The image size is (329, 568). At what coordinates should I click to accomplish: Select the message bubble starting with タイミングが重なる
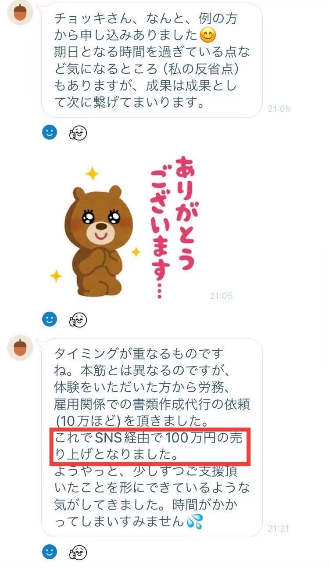(x=151, y=437)
